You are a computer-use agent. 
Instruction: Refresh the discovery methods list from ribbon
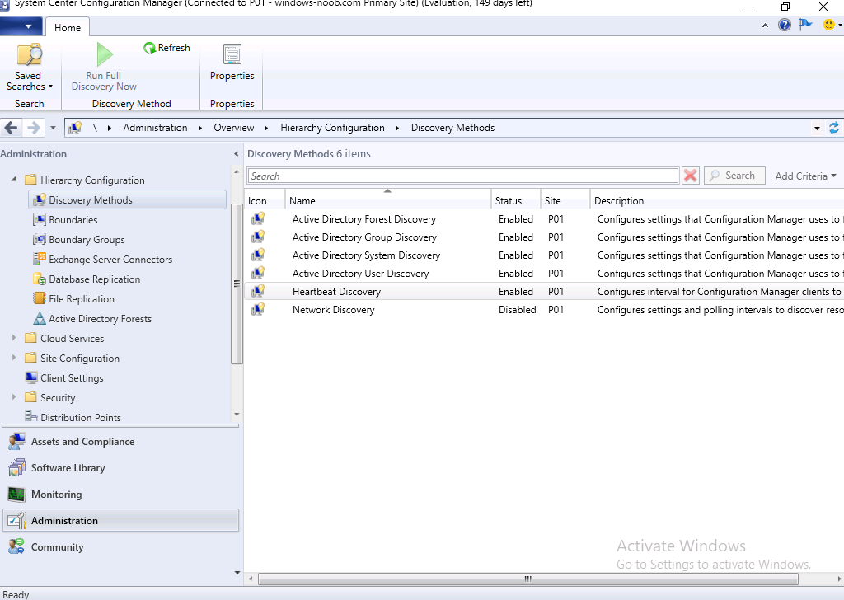click(x=166, y=48)
